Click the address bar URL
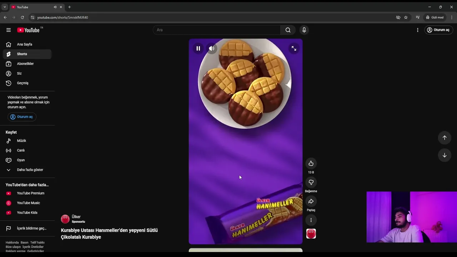457x257 pixels. pyautogui.click(x=62, y=17)
